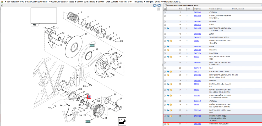Click description 'УПЛОТНИТЕЛЬНОЕ КОЛЬЦ' in row 19
262x126 pixels.
[x=219, y=37]
